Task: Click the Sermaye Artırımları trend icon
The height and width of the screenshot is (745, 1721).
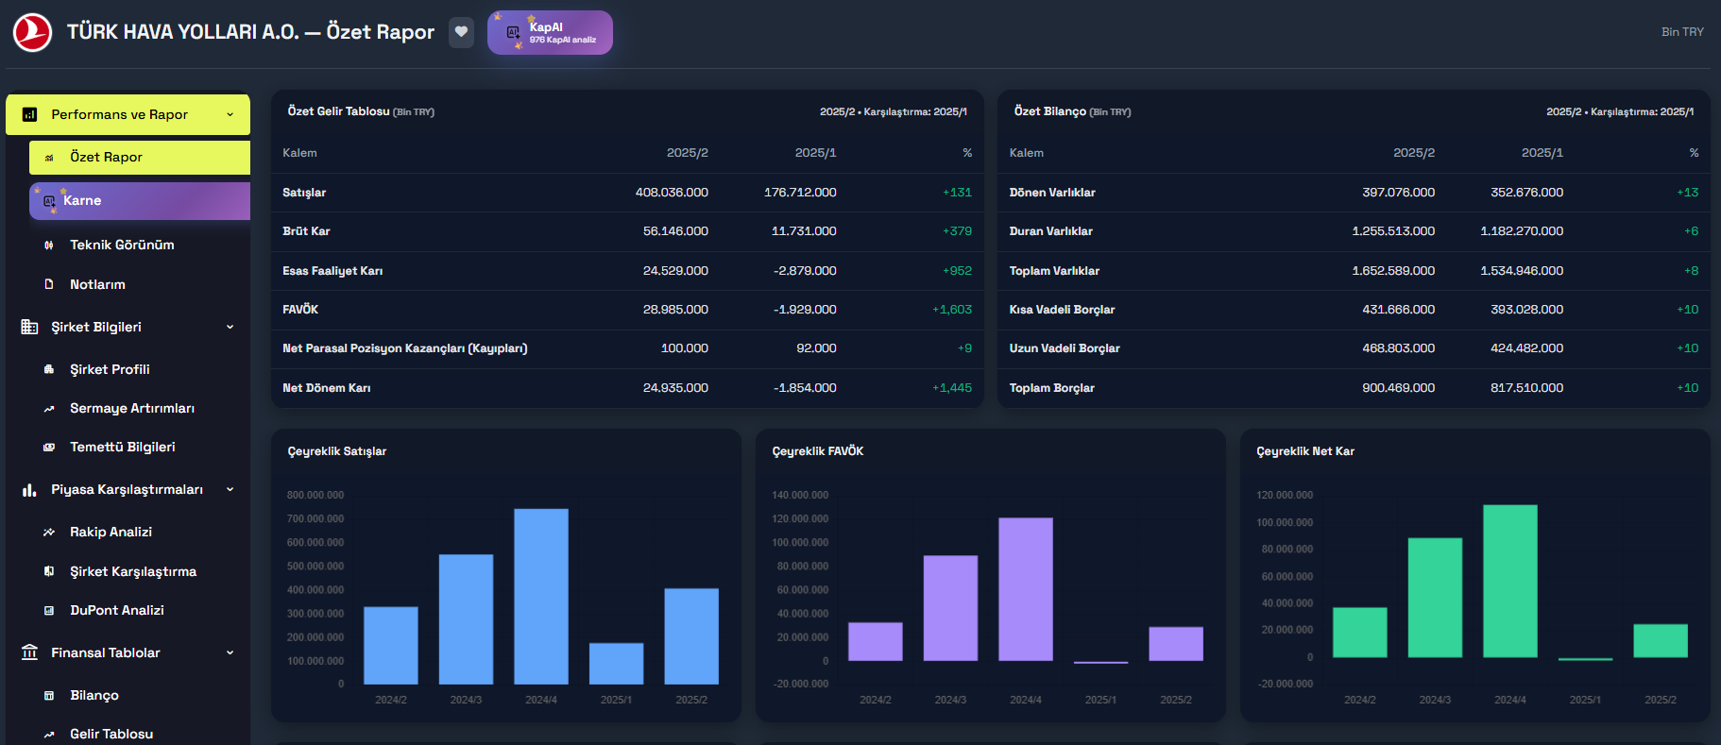Action: coord(49,409)
